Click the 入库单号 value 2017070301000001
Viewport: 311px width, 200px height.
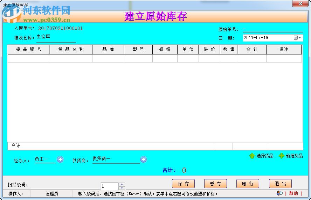[x=60, y=28]
